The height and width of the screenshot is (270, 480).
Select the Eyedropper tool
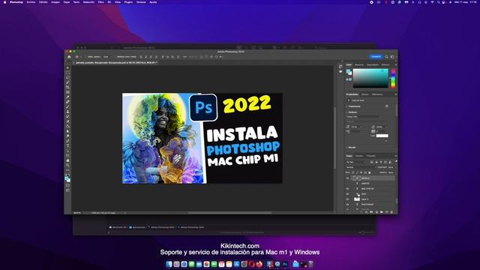click(x=67, y=97)
